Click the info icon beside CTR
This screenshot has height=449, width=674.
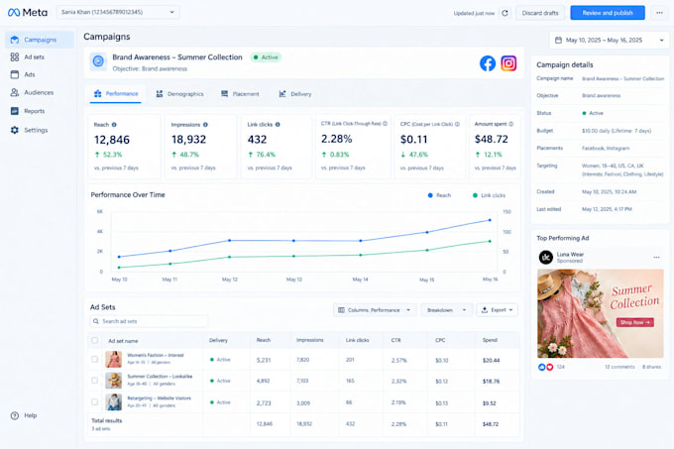386,124
